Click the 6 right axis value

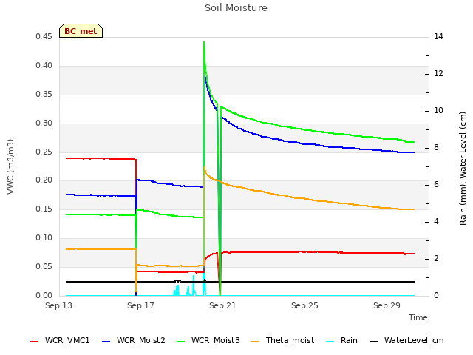[436, 185]
